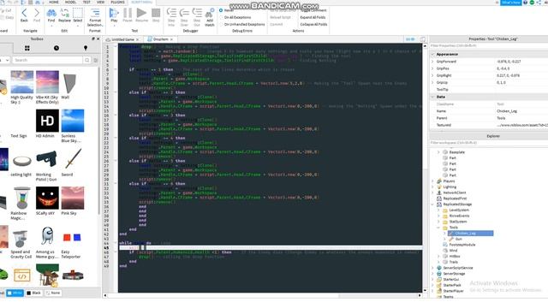Click the Step Over debugger icon
Viewport: 548px width, 308px height.
[184, 14]
